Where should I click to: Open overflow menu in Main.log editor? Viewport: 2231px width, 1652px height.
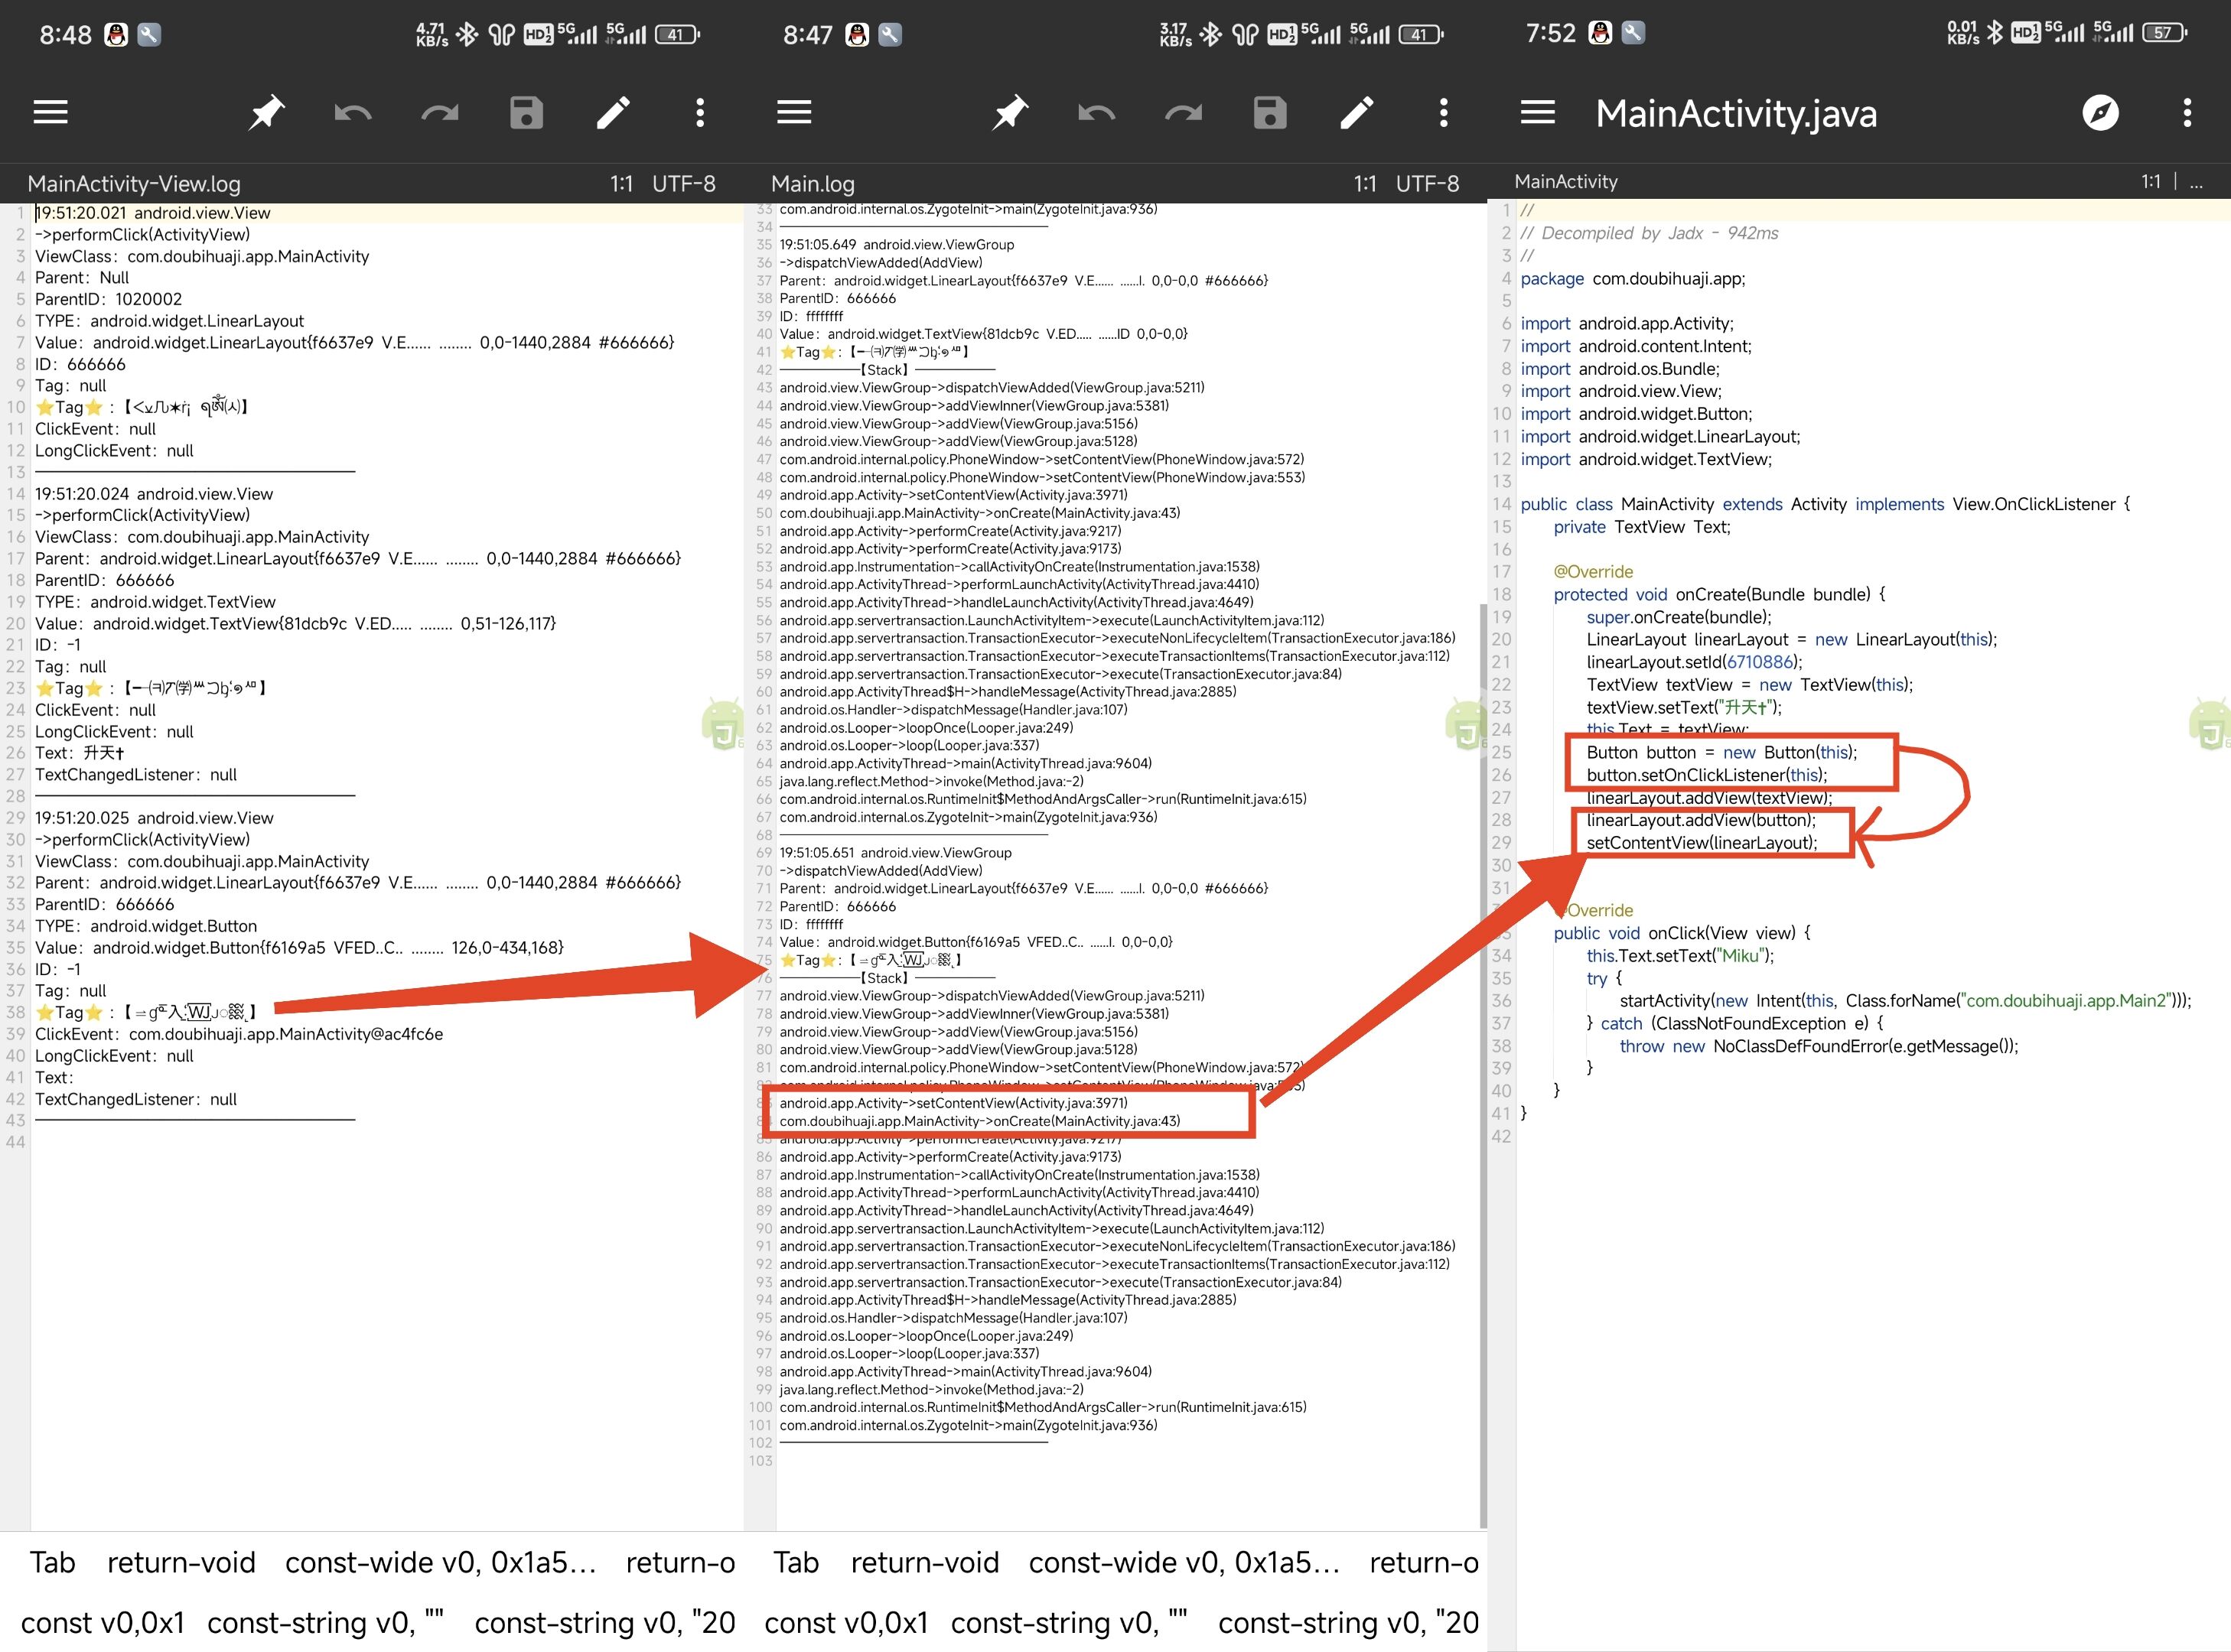click(1444, 112)
